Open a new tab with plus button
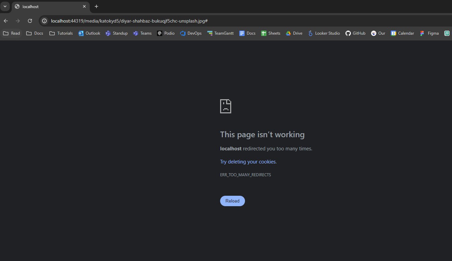Viewport: 452px width, 261px height. pyautogui.click(x=96, y=6)
